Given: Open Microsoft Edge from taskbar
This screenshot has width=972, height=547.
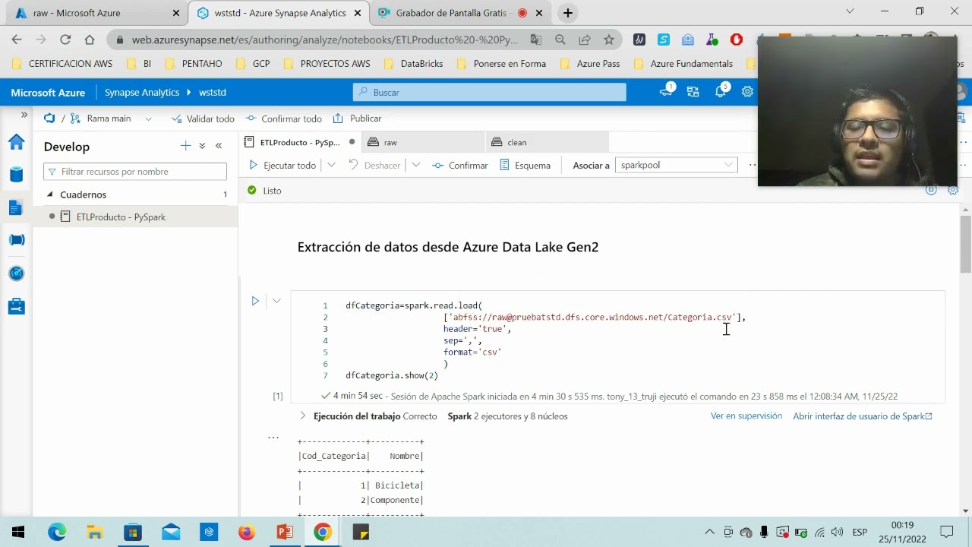Looking at the screenshot, I should coord(57,532).
